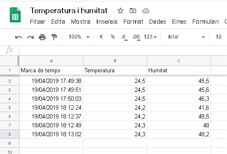Click the redo arrow icon
The image size is (227, 154).
click(x=30, y=37)
